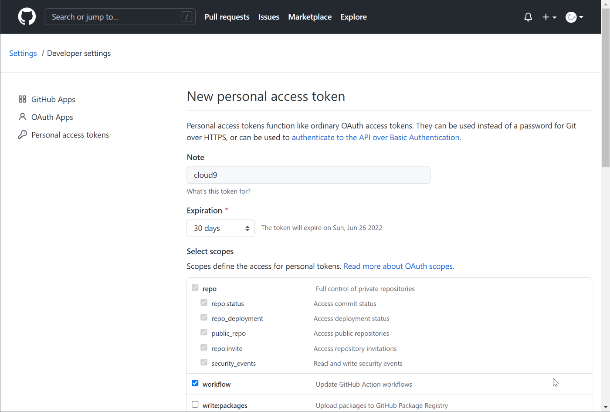Click the Note field containing cloud9
This screenshot has height=412, width=610.
pyautogui.click(x=308, y=175)
